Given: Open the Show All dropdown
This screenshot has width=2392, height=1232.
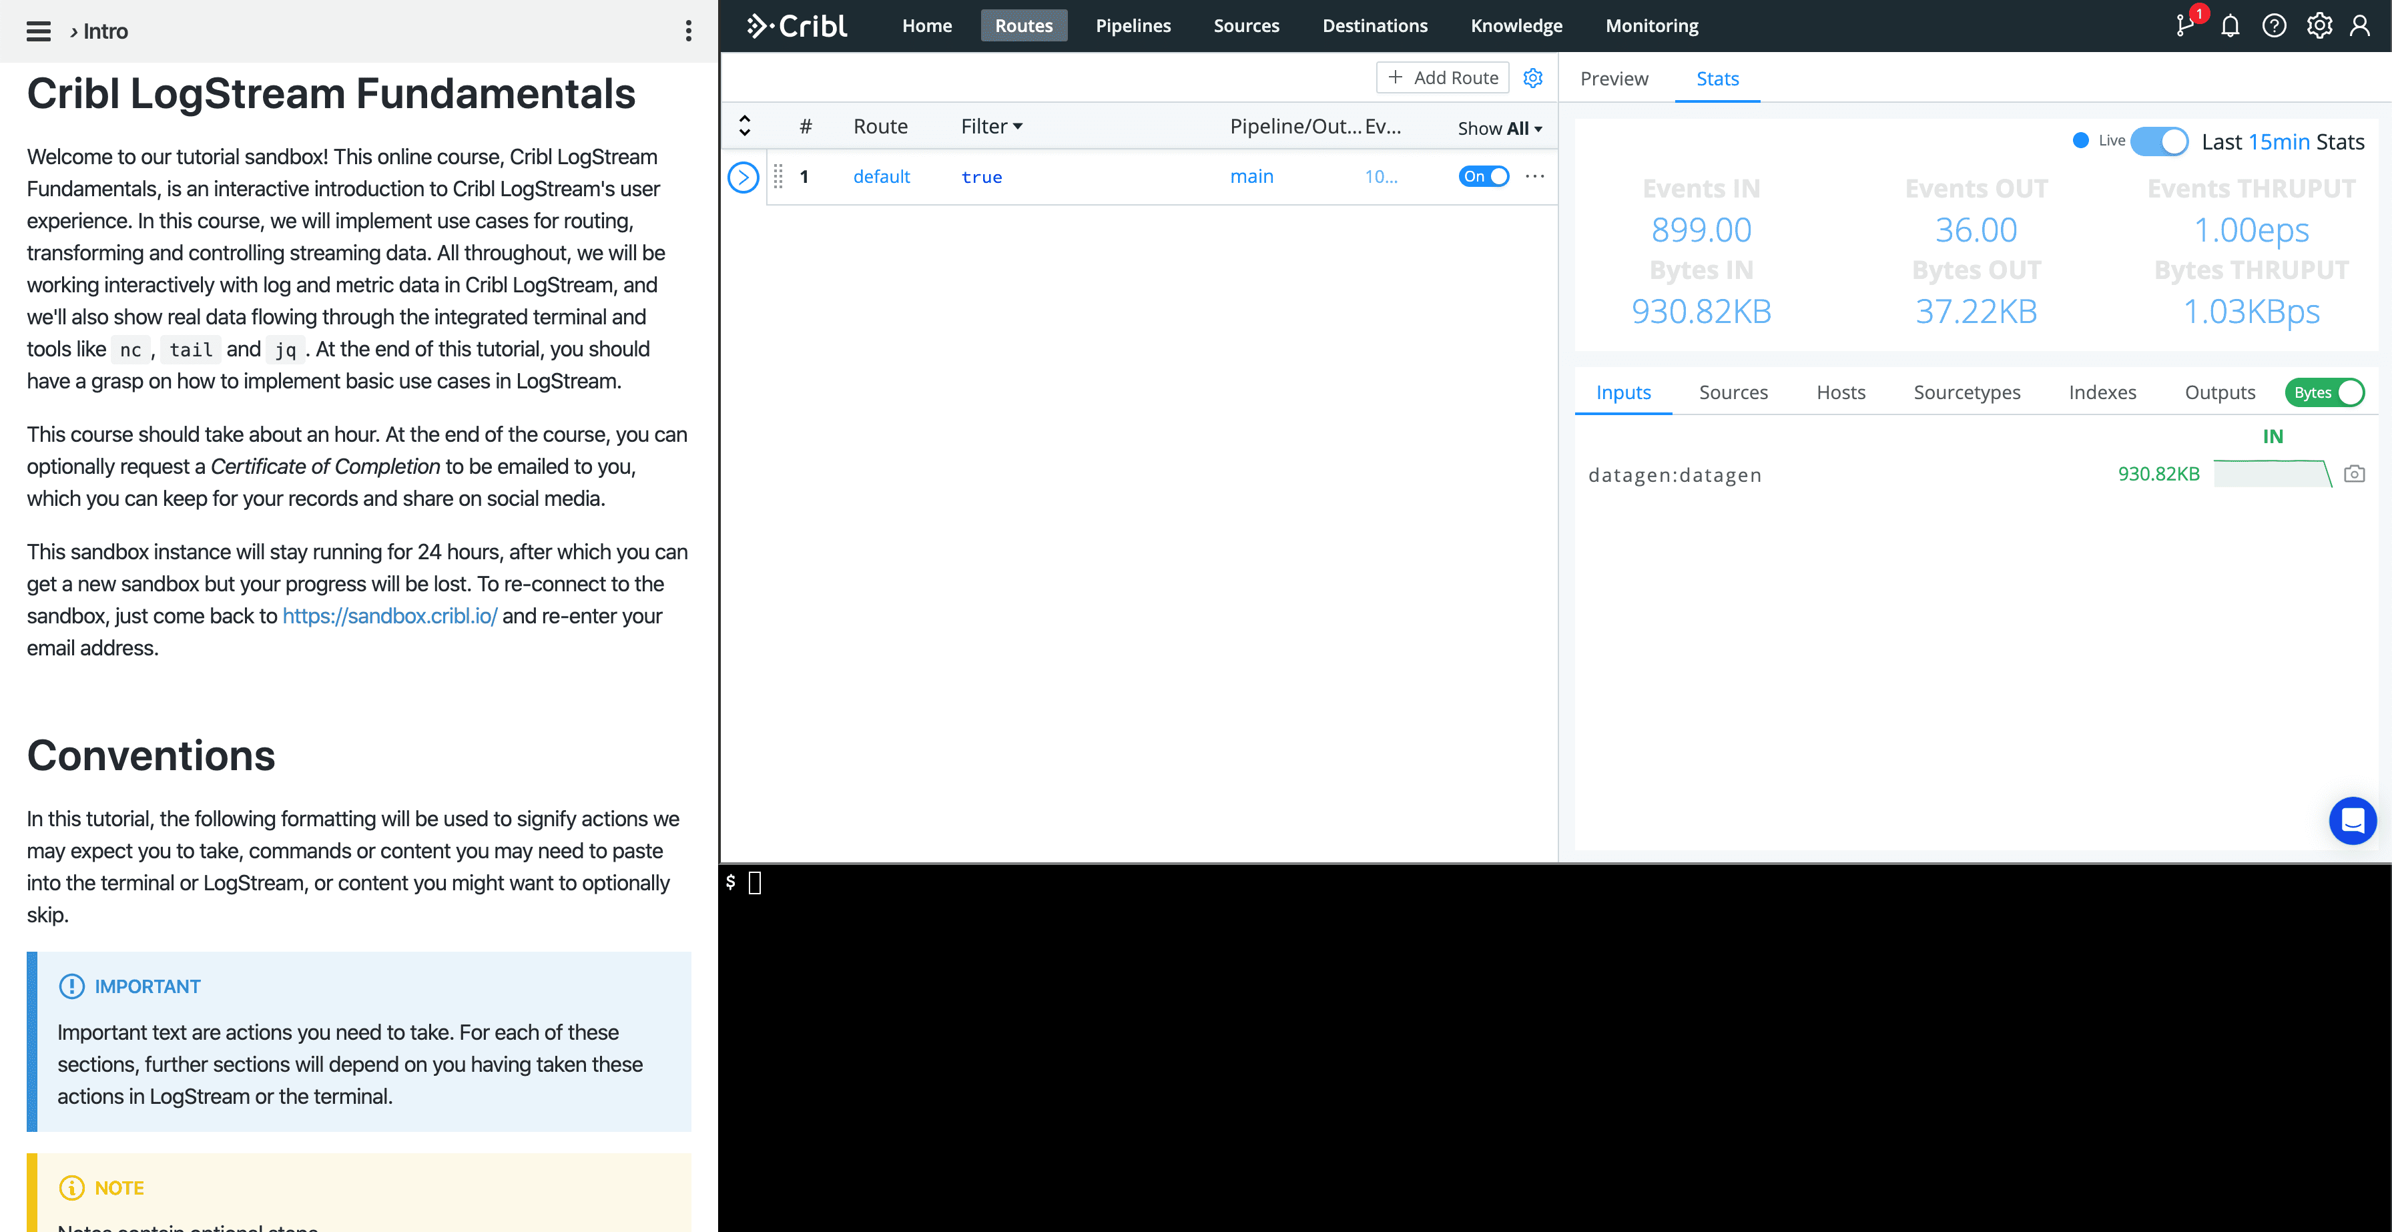Looking at the screenshot, I should tap(1498, 128).
